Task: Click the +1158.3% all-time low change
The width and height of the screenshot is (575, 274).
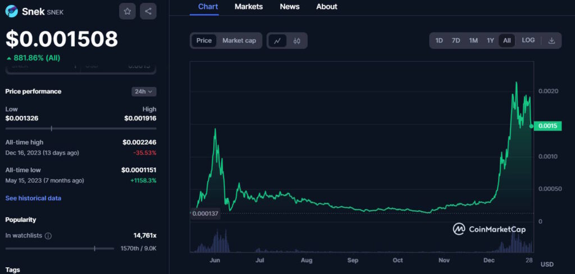Action: (x=143, y=180)
